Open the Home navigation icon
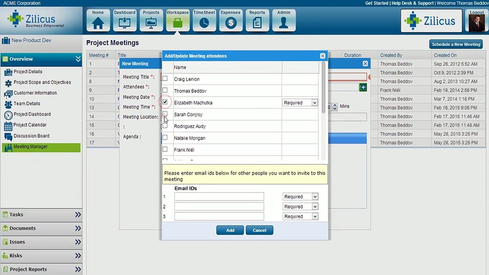 pyautogui.click(x=98, y=20)
